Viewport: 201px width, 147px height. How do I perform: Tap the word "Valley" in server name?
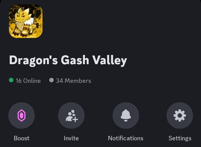point(110,60)
